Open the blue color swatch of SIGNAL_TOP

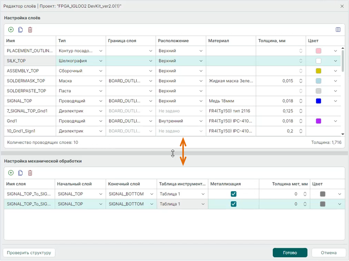click(318, 101)
